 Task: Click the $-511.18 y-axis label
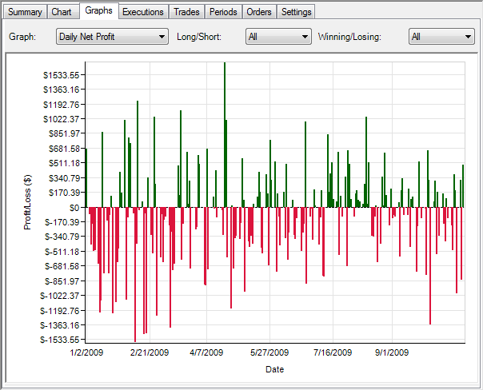(62, 252)
